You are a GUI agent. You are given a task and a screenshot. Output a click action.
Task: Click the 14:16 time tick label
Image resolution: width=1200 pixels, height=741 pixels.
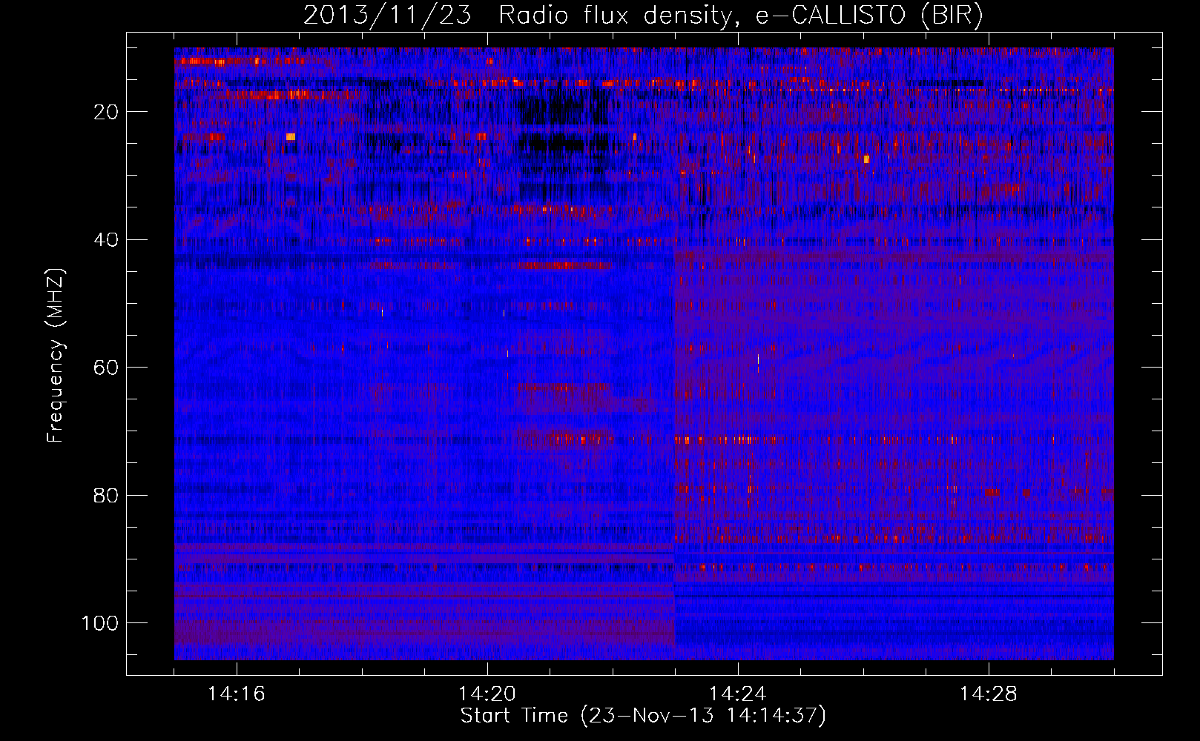click(x=237, y=694)
